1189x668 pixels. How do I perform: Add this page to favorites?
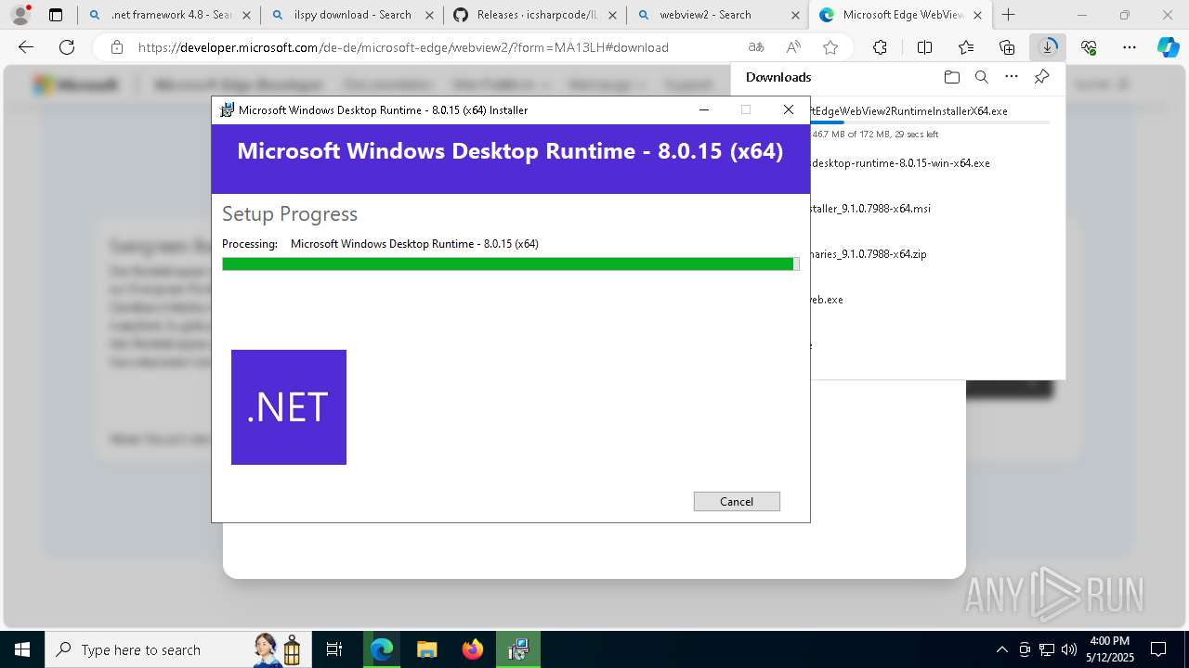point(830,47)
